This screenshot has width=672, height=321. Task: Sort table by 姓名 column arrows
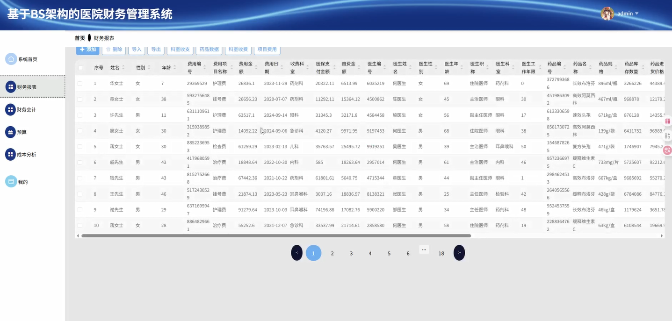[123, 67]
